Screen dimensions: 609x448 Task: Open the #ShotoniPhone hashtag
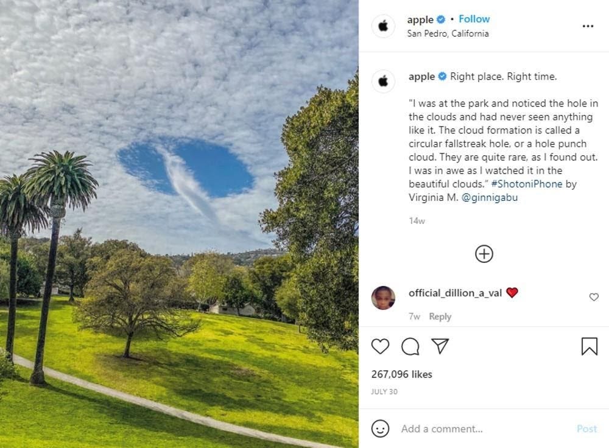point(527,184)
